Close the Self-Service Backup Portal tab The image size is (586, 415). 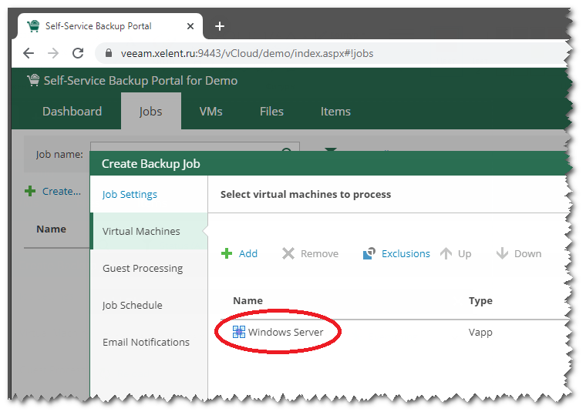[x=190, y=26]
